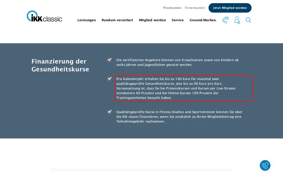This screenshot has width=283, height=177.
Task: Click checkmark icon beside 'Pro Kalenderjahr erhalten'
Action: [x=109, y=79]
